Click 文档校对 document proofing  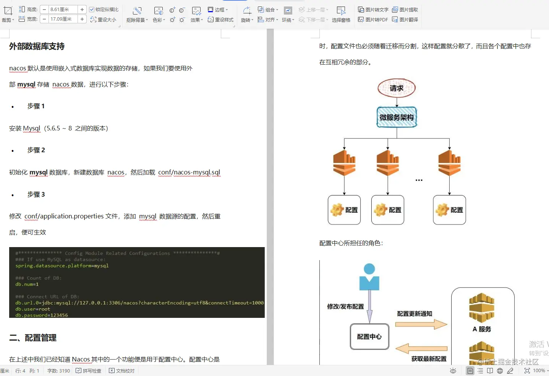(x=121, y=370)
